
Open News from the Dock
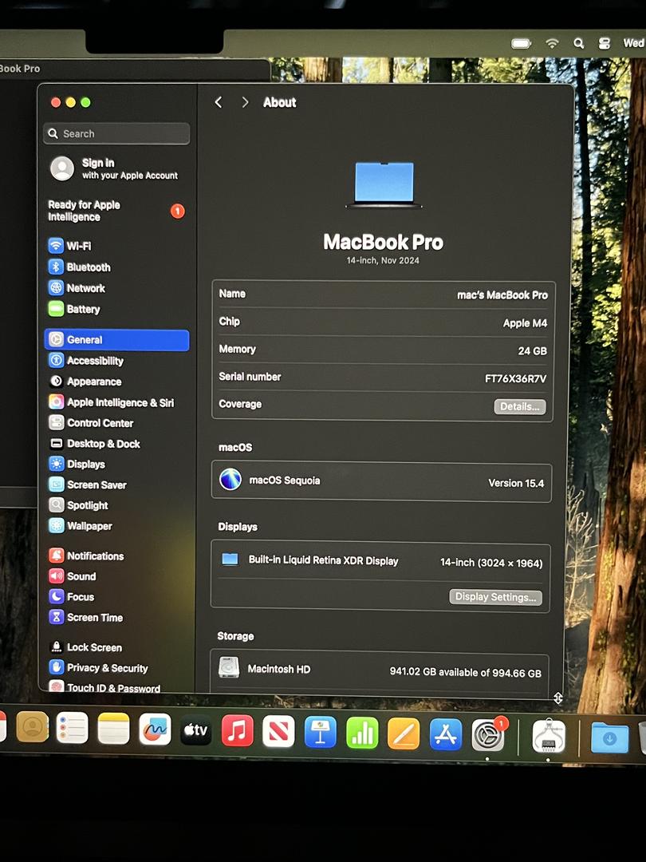(x=278, y=732)
